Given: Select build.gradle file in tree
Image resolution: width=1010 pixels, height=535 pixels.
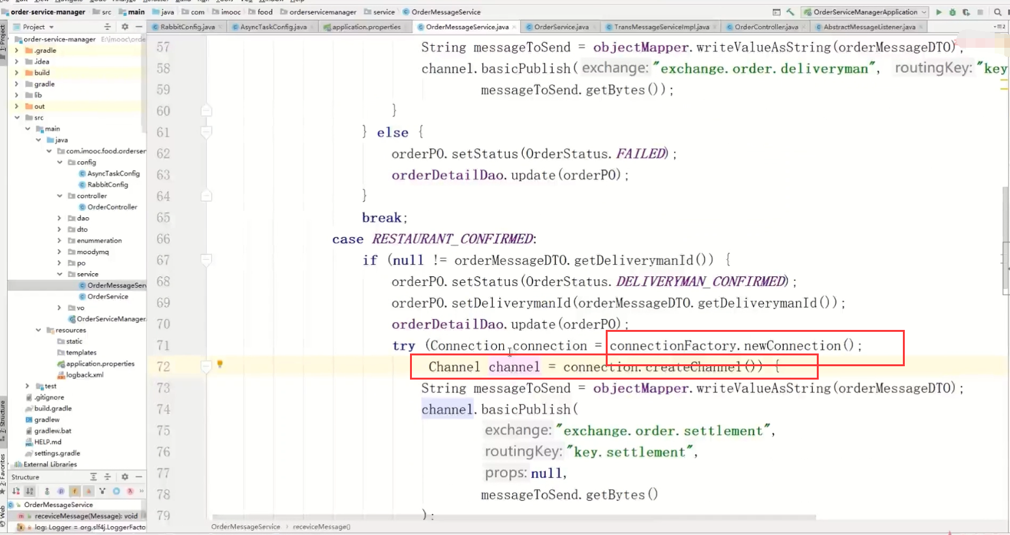Looking at the screenshot, I should (x=53, y=408).
